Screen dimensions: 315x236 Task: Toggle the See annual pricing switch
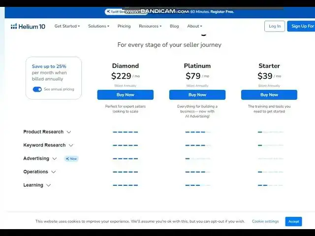(37, 89)
